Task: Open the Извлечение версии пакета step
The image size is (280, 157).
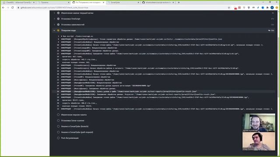Action: pyautogui.click(x=74, y=115)
